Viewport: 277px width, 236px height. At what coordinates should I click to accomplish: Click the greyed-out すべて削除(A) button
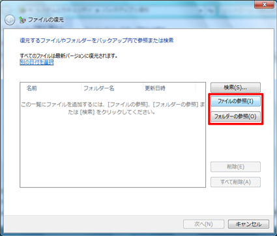(x=235, y=182)
